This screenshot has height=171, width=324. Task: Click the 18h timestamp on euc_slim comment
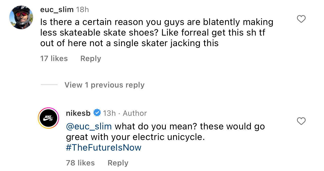(83, 10)
